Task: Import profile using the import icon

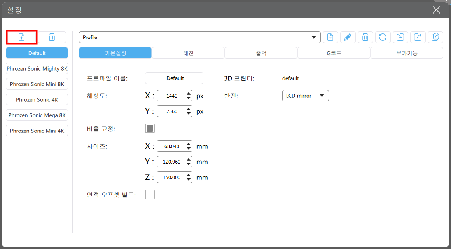Action: point(400,37)
